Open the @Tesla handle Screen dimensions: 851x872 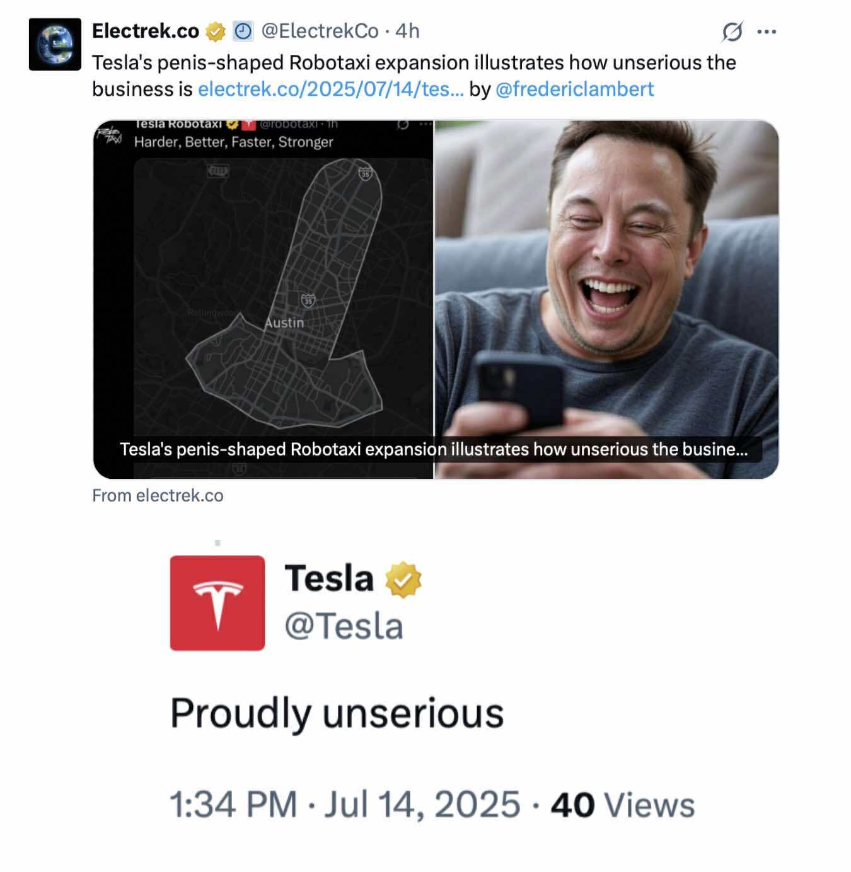[x=344, y=626]
